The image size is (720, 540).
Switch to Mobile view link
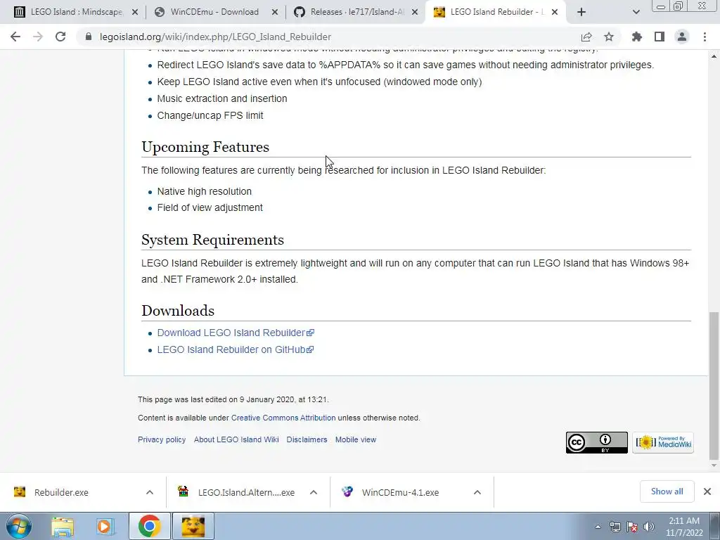[355, 439]
